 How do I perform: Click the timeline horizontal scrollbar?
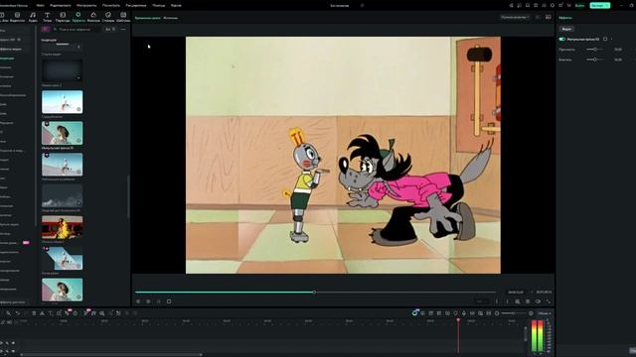click(111, 355)
